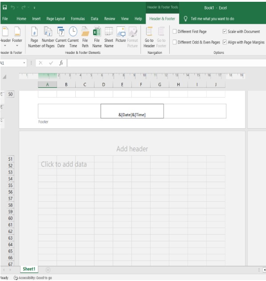Toggle Different First Page checkbox

click(x=174, y=32)
